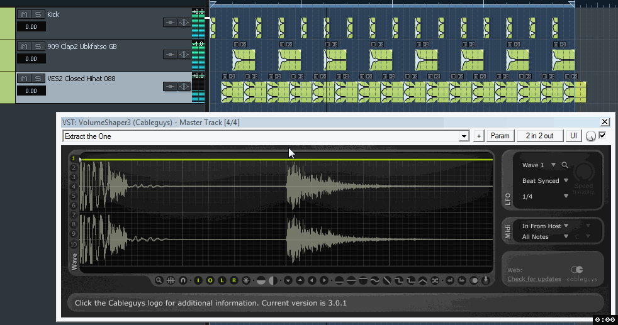Open the 1/4 rate dropdown
The image size is (618, 325).
566,196
